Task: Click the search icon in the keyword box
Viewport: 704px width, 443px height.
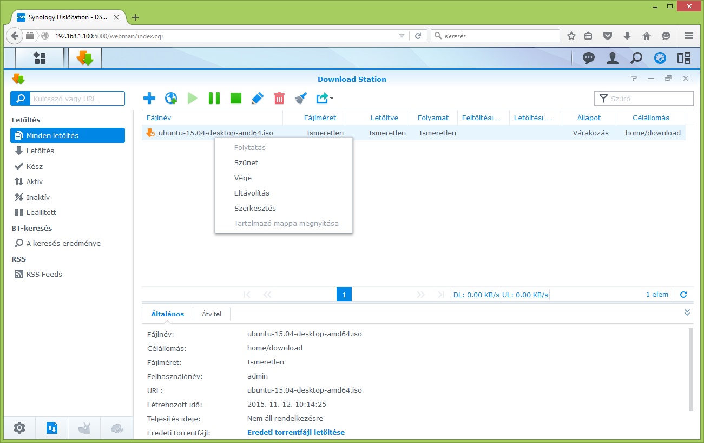Action: coord(21,99)
